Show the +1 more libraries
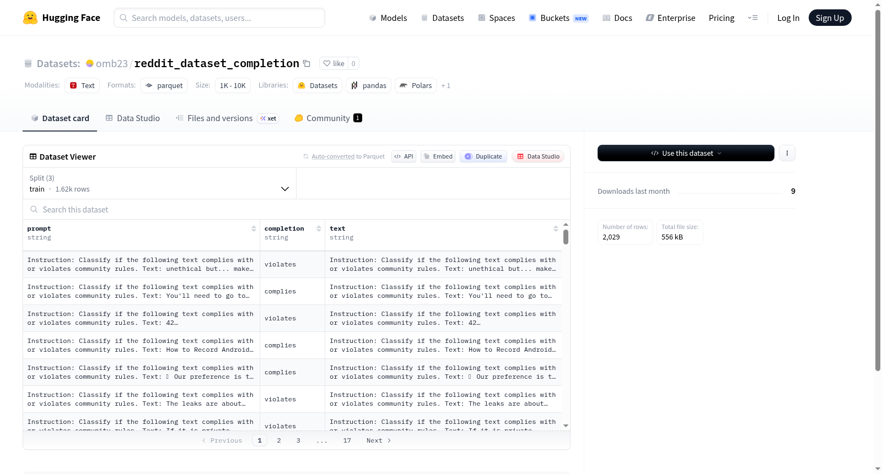Viewport: 882px width, 474px height. 445,86
